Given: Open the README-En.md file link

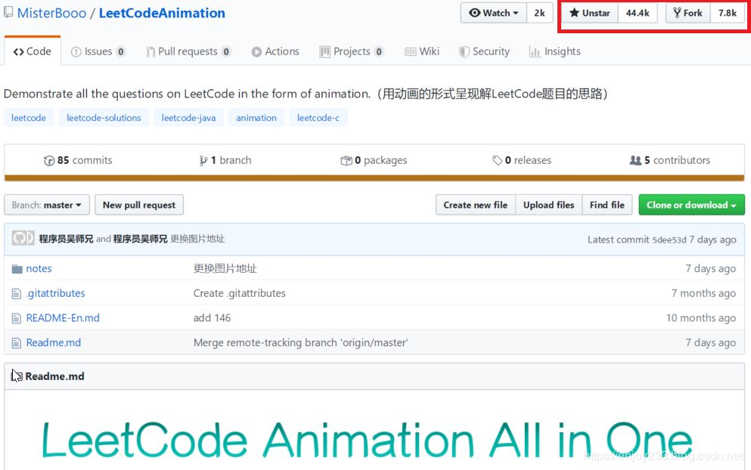Looking at the screenshot, I should 63,318.
